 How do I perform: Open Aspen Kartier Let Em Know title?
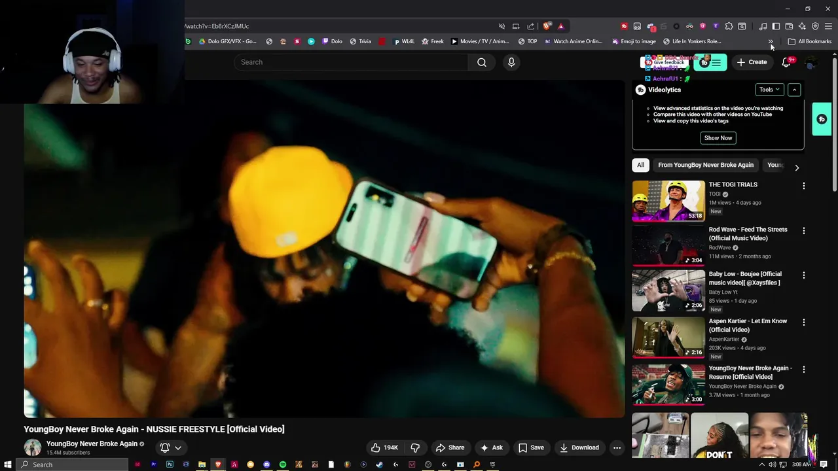(x=748, y=325)
